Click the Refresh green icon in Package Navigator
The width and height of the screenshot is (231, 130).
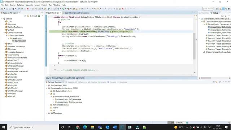[x=39, y=16]
